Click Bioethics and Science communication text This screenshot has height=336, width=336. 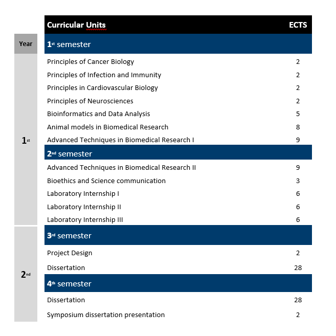[x=106, y=181]
